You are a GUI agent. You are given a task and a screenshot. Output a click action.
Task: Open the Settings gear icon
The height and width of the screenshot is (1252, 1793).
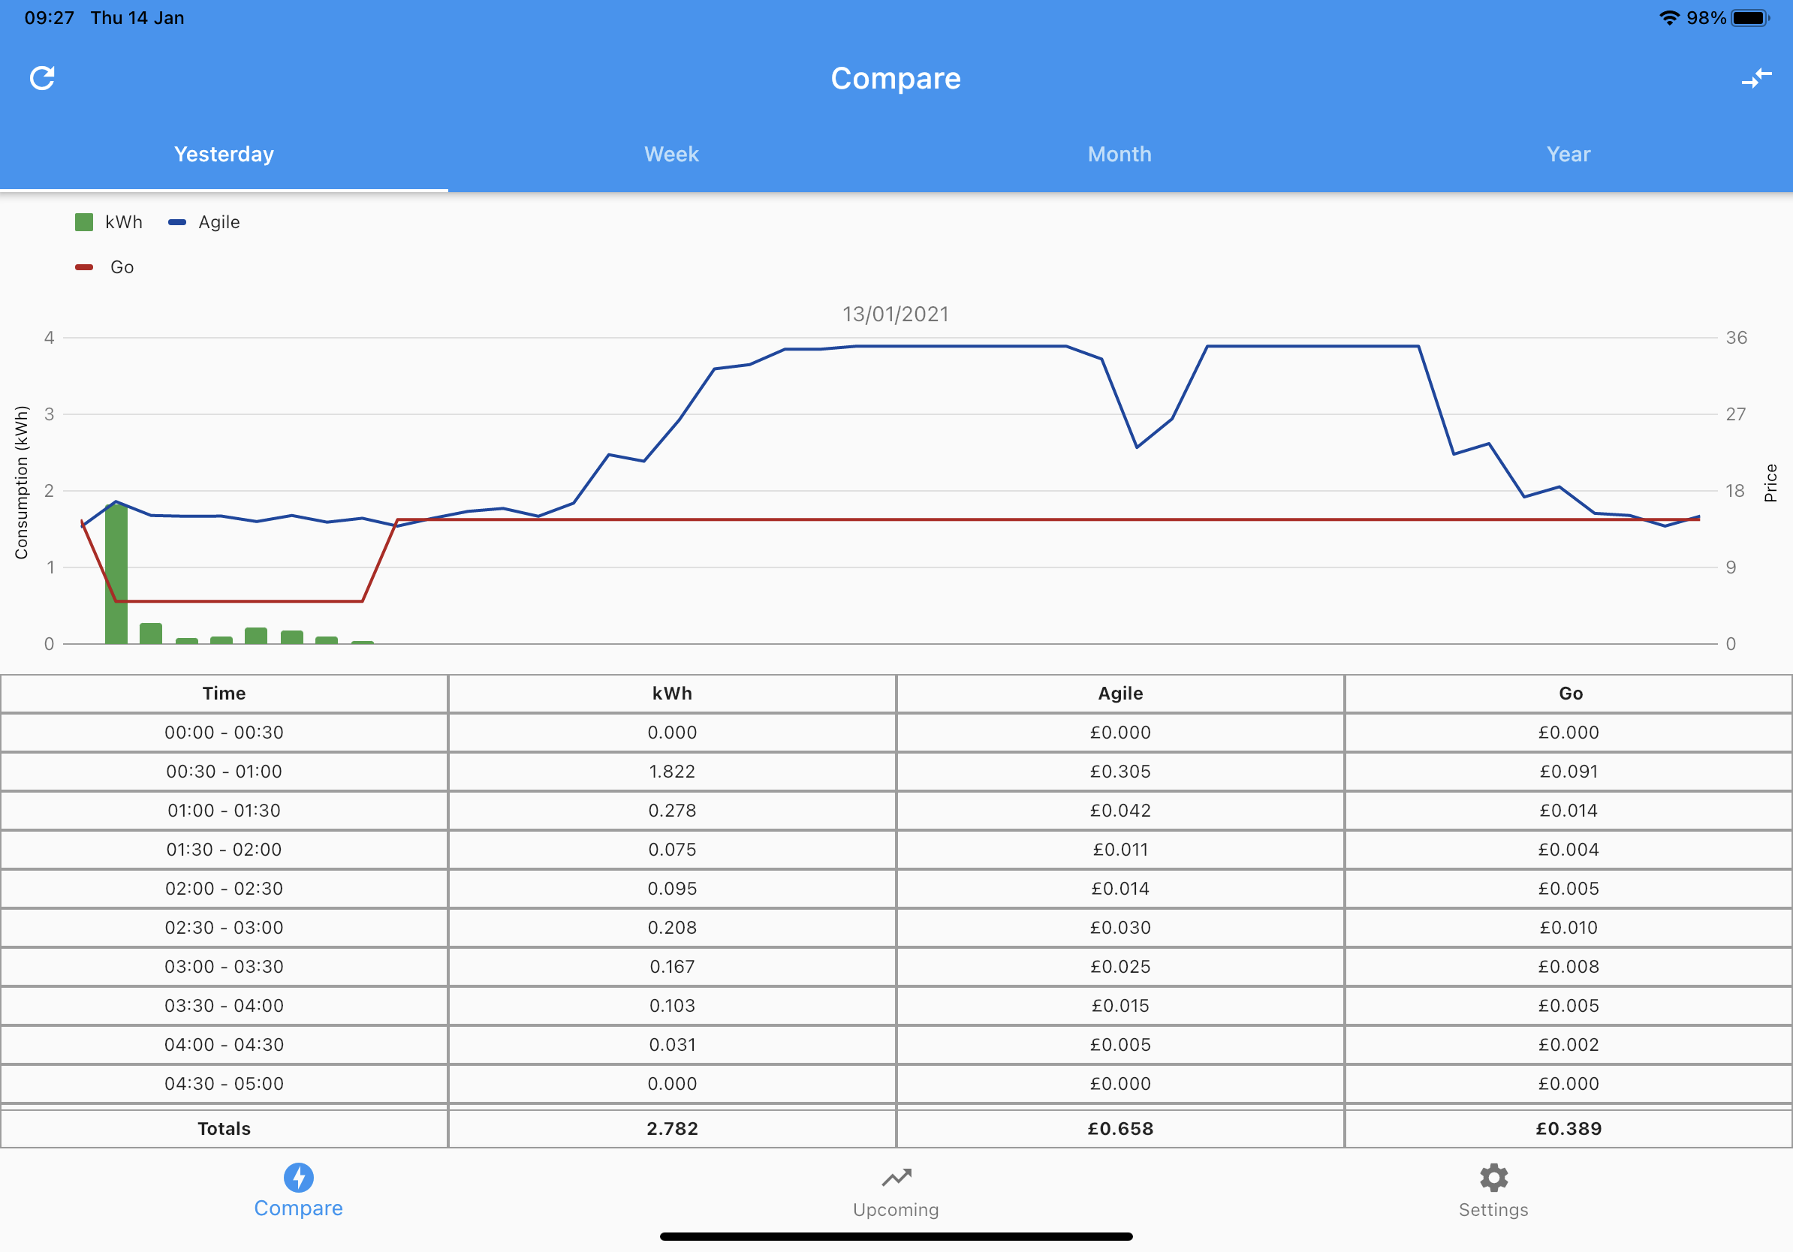coord(1493,1177)
